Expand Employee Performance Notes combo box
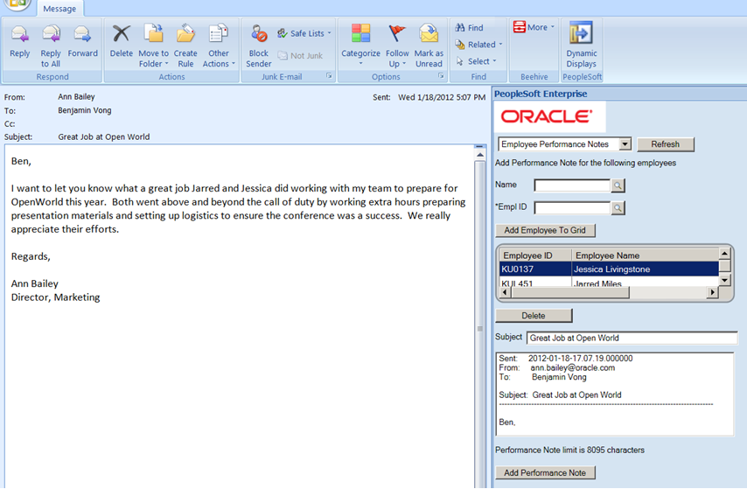Image resolution: width=747 pixels, height=489 pixels. click(x=625, y=144)
